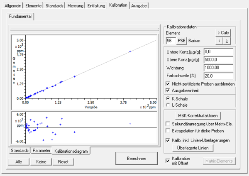Toggle Kalibration mit Offset checkbox
This screenshot has width=249, height=176.
click(x=168, y=161)
